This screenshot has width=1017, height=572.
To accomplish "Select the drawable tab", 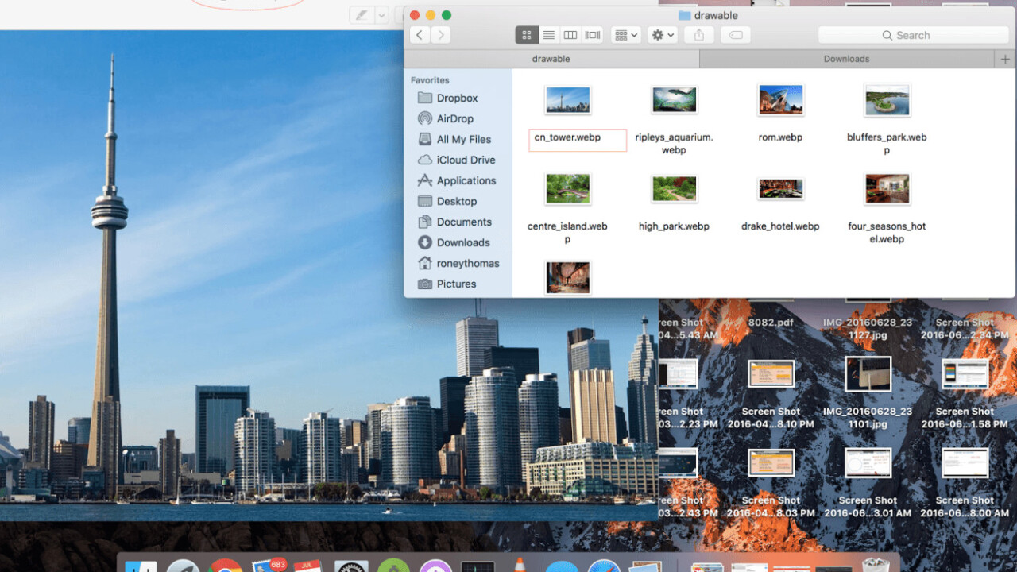I will [551, 59].
